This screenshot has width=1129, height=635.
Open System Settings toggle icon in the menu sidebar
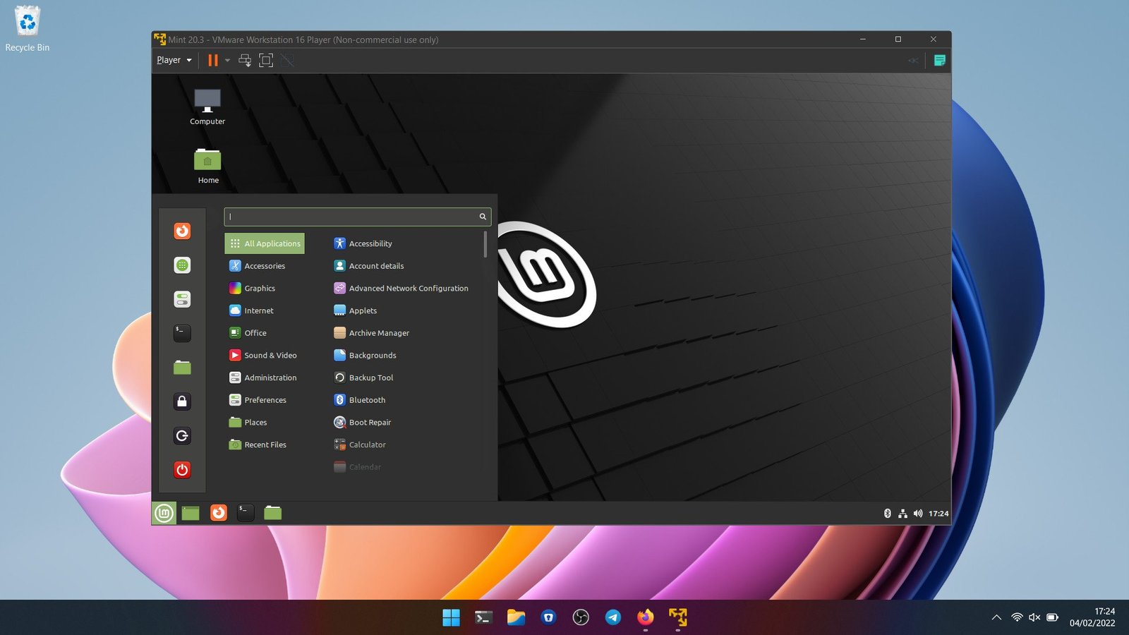182,299
